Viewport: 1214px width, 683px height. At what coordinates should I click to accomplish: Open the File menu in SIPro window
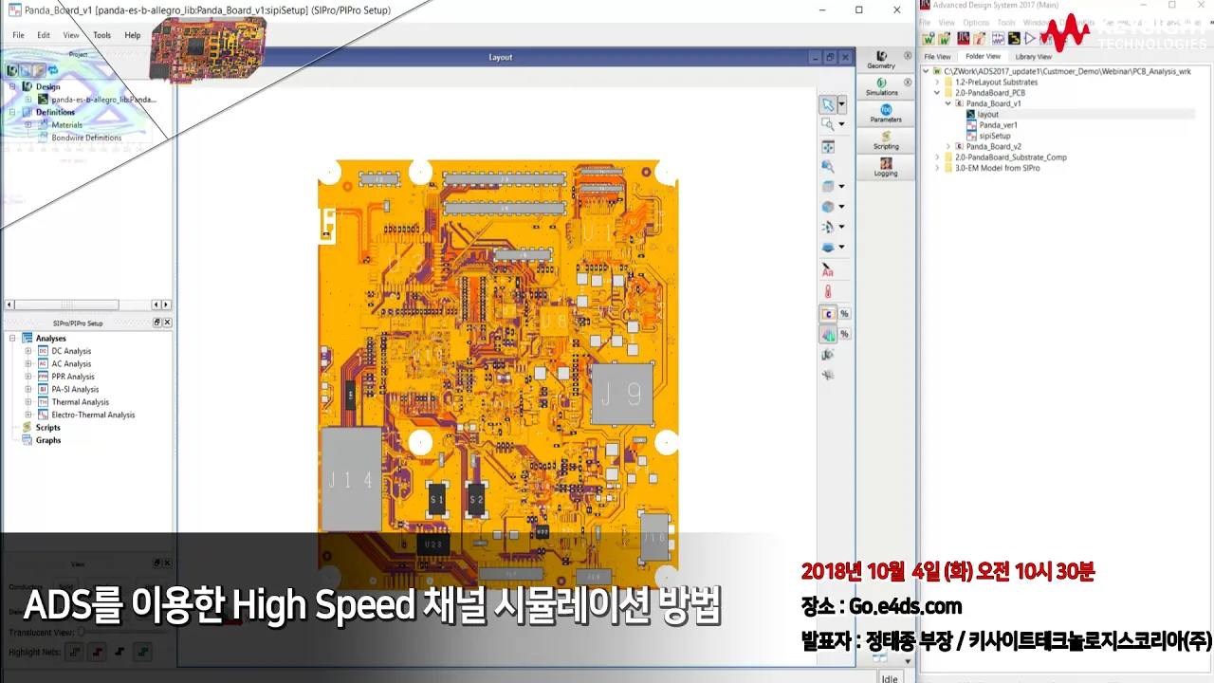pyautogui.click(x=18, y=35)
